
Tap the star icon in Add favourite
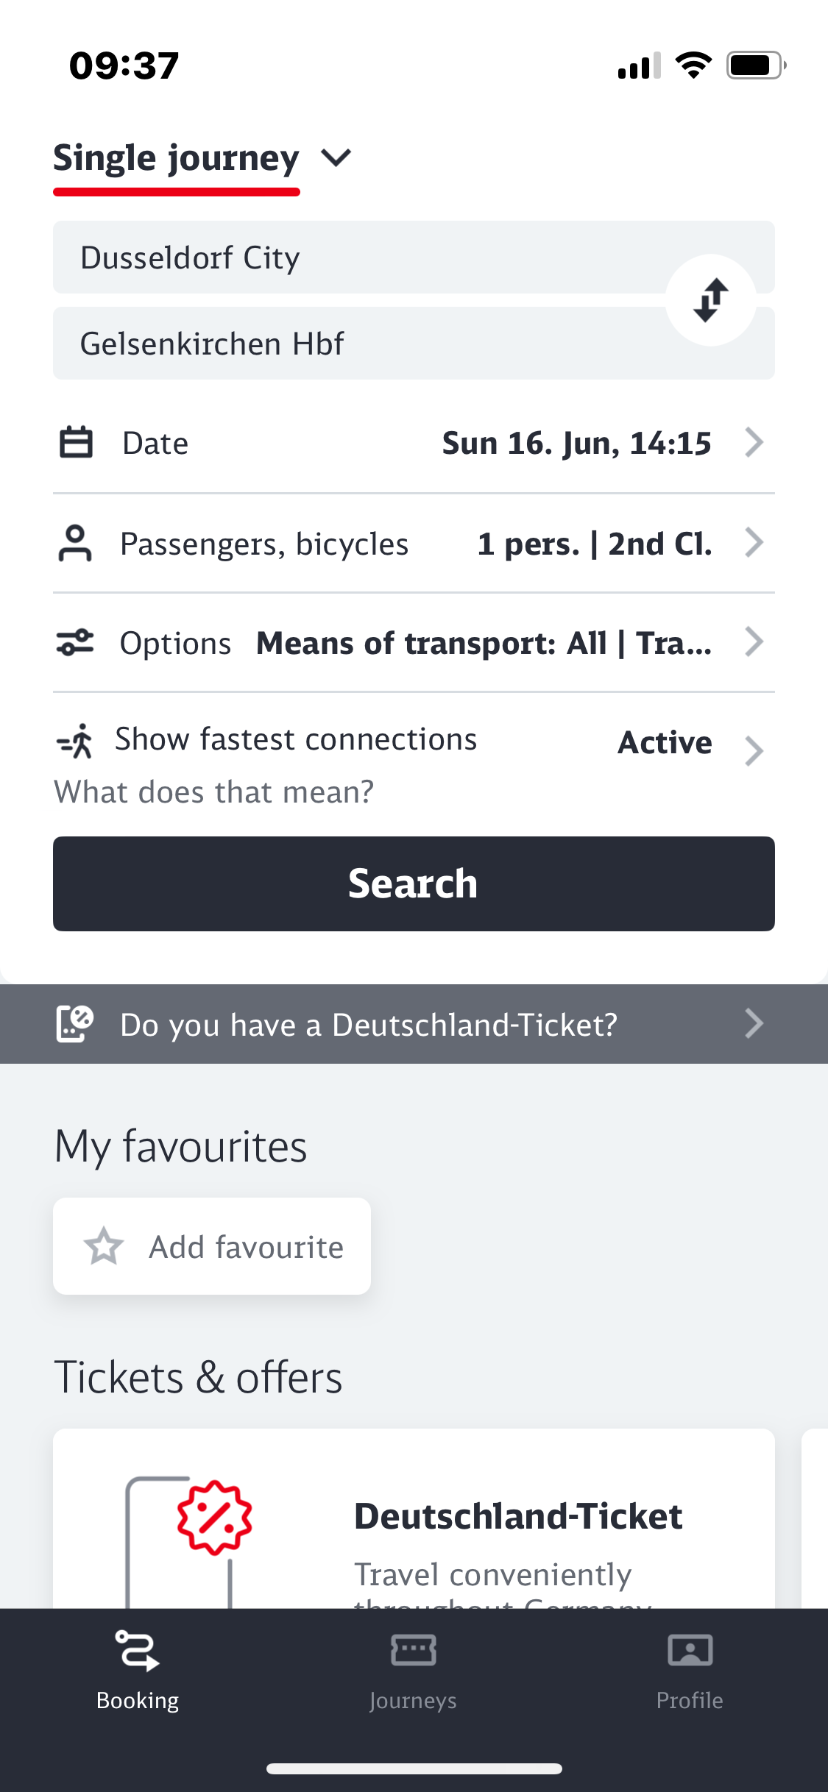click(x=104, y=1246)
